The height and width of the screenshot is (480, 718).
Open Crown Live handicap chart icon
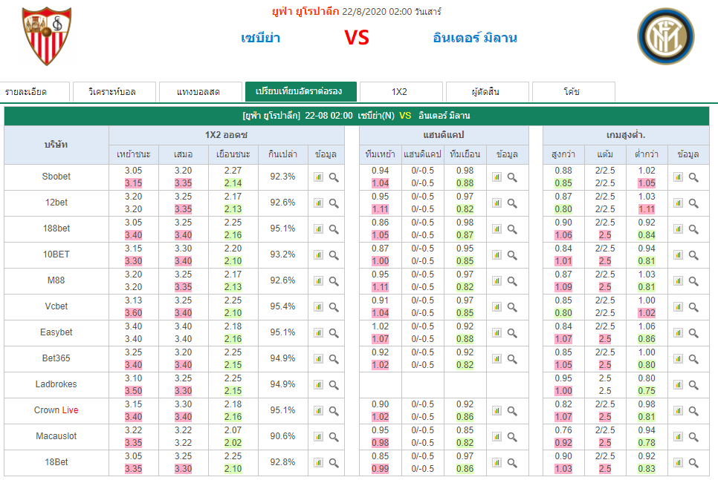coord(497,412)
